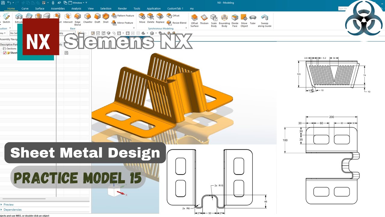
Task: Click the Resize Blend command
Action: 176,23
